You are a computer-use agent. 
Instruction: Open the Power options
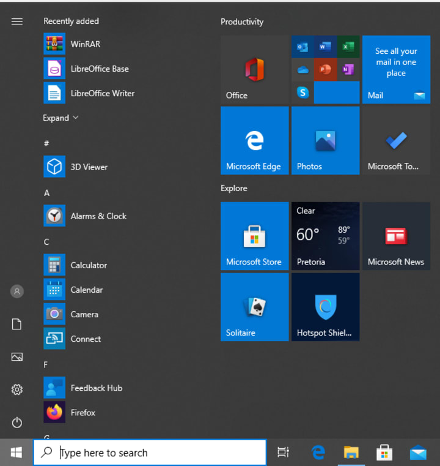coord(17,423)
